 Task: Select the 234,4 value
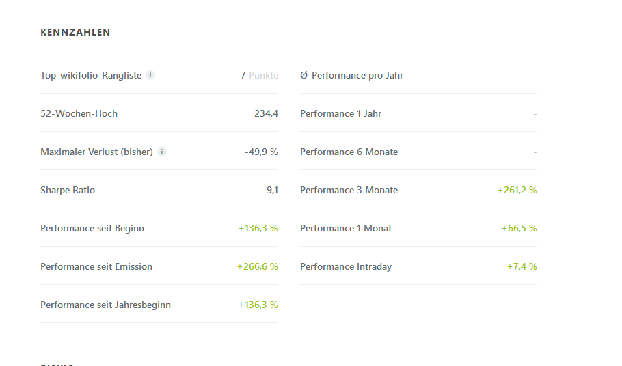(x=266, y=113)
